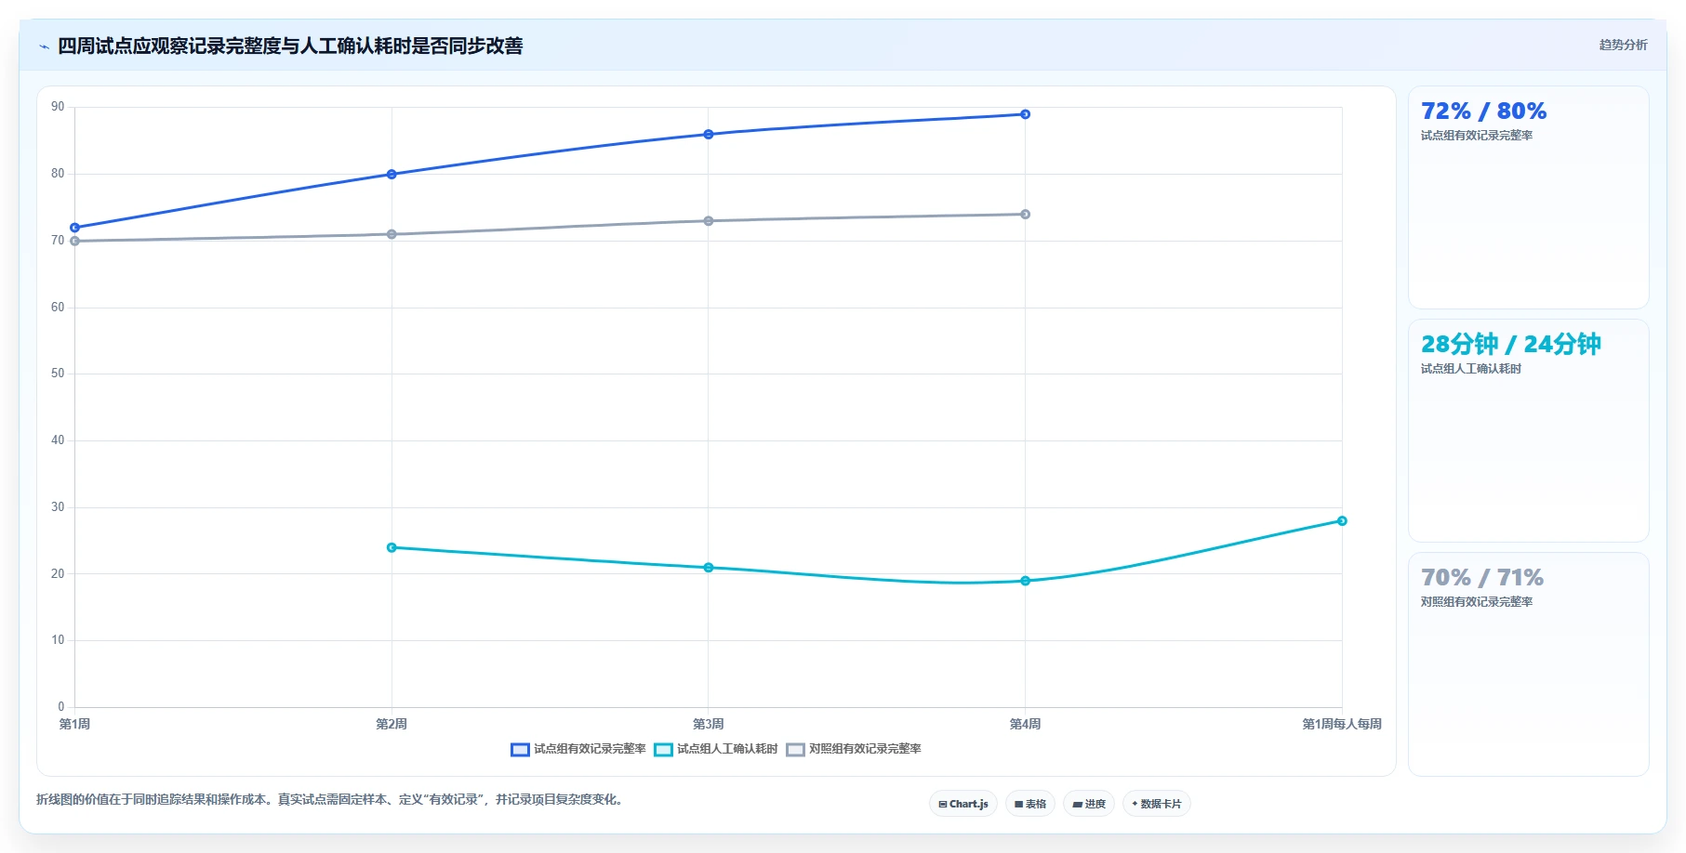The height and width of the screenshot is (853, 1686).
Task: Toggle the 试点组人工确认耗时 legend item
Action: (716, 749)
